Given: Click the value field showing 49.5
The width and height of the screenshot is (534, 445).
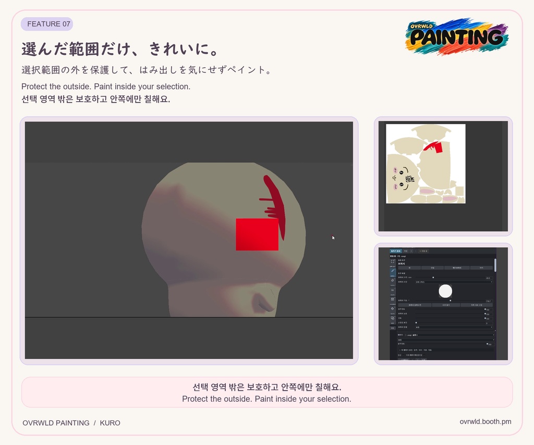Looking at the screenshot, I should (x=489, y=278).
